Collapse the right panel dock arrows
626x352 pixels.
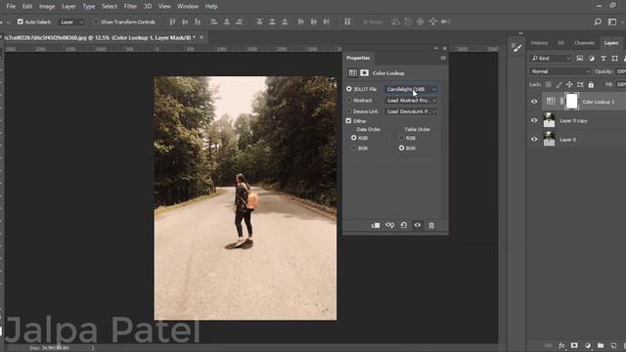[521, 33]
